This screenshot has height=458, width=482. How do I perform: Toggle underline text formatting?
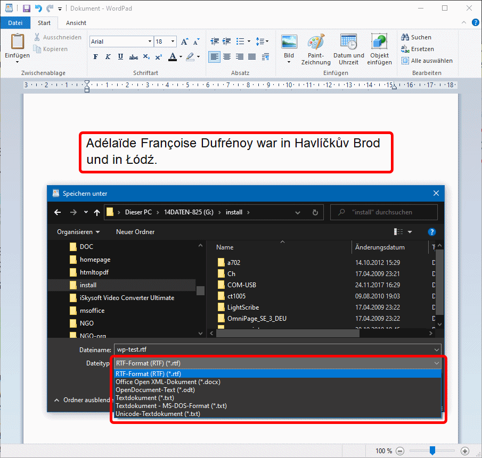121,57
